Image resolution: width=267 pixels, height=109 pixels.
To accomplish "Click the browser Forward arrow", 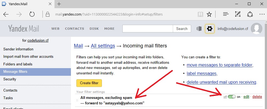I will tap(19, 14).
